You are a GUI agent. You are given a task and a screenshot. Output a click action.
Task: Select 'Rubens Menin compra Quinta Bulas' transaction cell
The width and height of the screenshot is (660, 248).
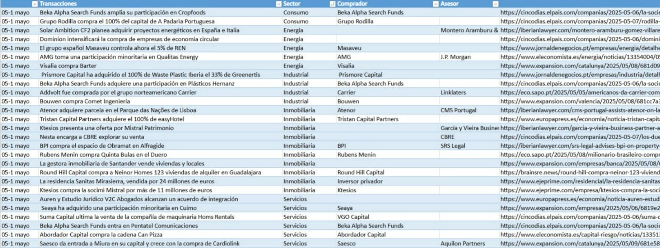pyautogui.click(x=160, y=154)
